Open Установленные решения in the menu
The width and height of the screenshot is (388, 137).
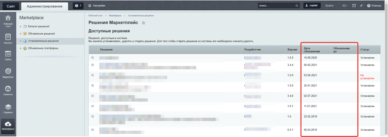coord(43,41)
